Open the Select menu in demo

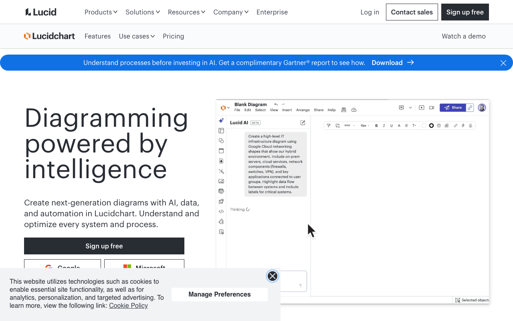tap(260, 110)
